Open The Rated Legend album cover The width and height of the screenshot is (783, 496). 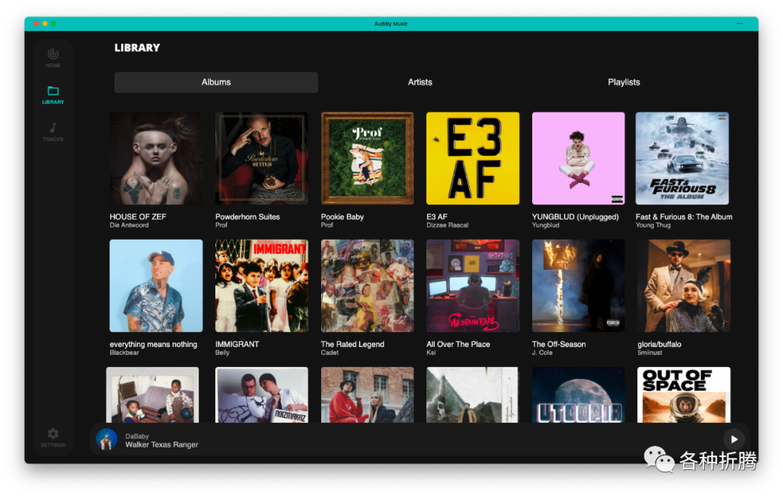coord(367,285)
